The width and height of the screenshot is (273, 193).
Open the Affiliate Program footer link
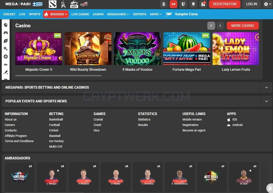(16, 136)
